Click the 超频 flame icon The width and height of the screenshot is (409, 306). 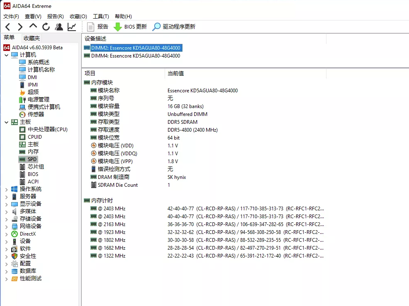[22, 92]
